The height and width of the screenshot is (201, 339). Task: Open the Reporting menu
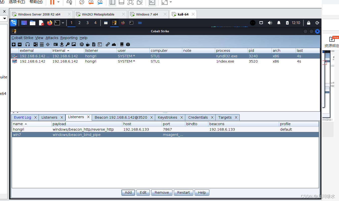[x=69, y=38]
